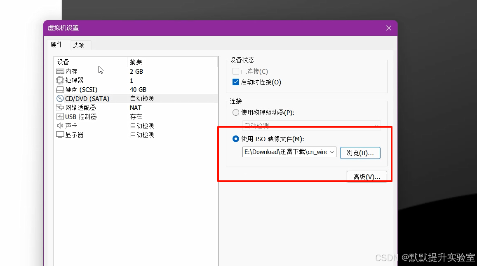
Task: Open the 高级(V) settings dialog
Action: (367, 176)
